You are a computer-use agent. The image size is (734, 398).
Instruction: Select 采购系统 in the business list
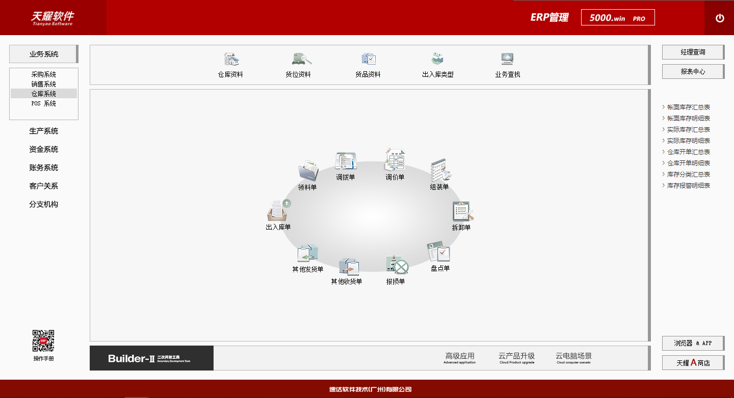click(x=44, y=74)
